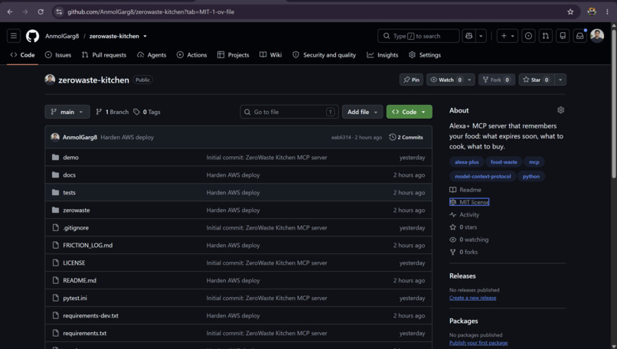Click the Go to file search field
This screenshot has height=349, width=617.
[x=289, y=112]
